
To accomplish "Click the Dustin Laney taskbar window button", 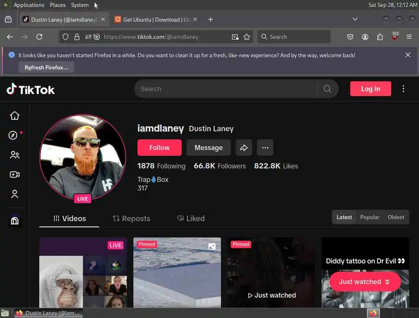I will click(48, 313).
